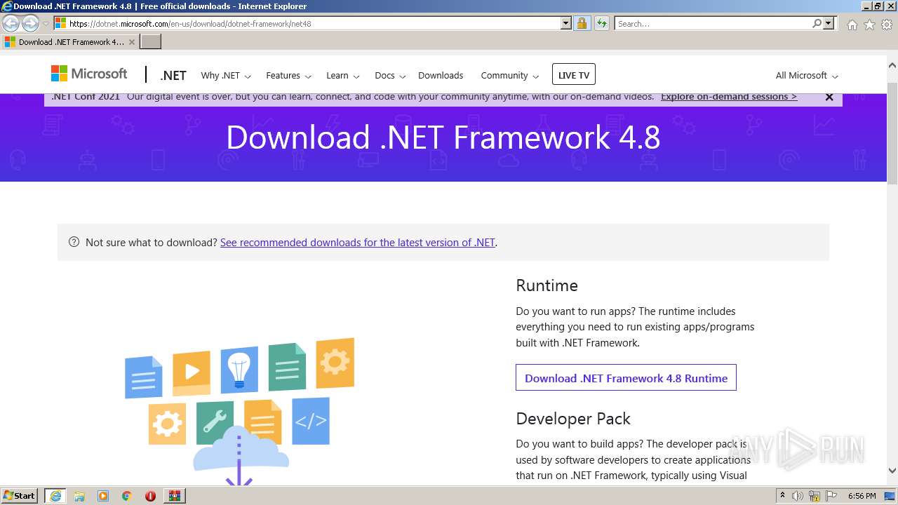Expand the Learn menu
The height and width of the screenshot is (505, 898).
(x=342, y=76)
